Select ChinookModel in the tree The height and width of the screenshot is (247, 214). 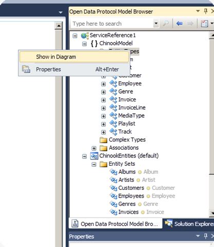click(x=116, y=43)
